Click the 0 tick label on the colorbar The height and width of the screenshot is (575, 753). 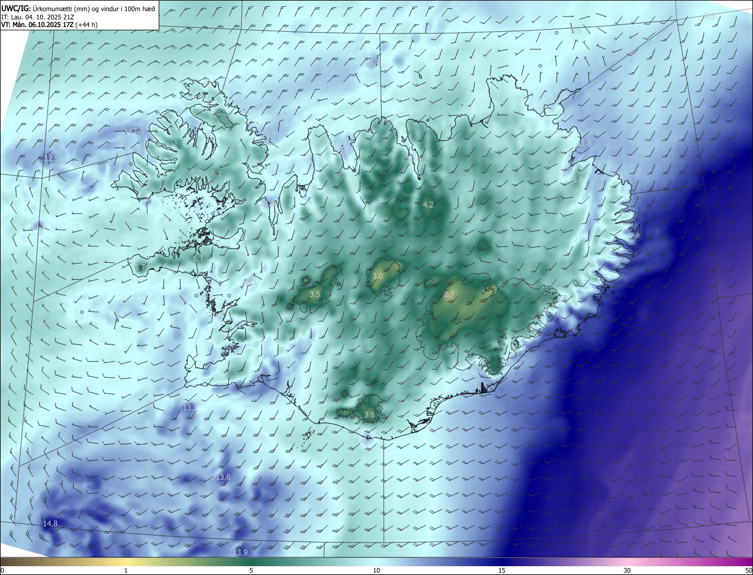click(2, 570)
